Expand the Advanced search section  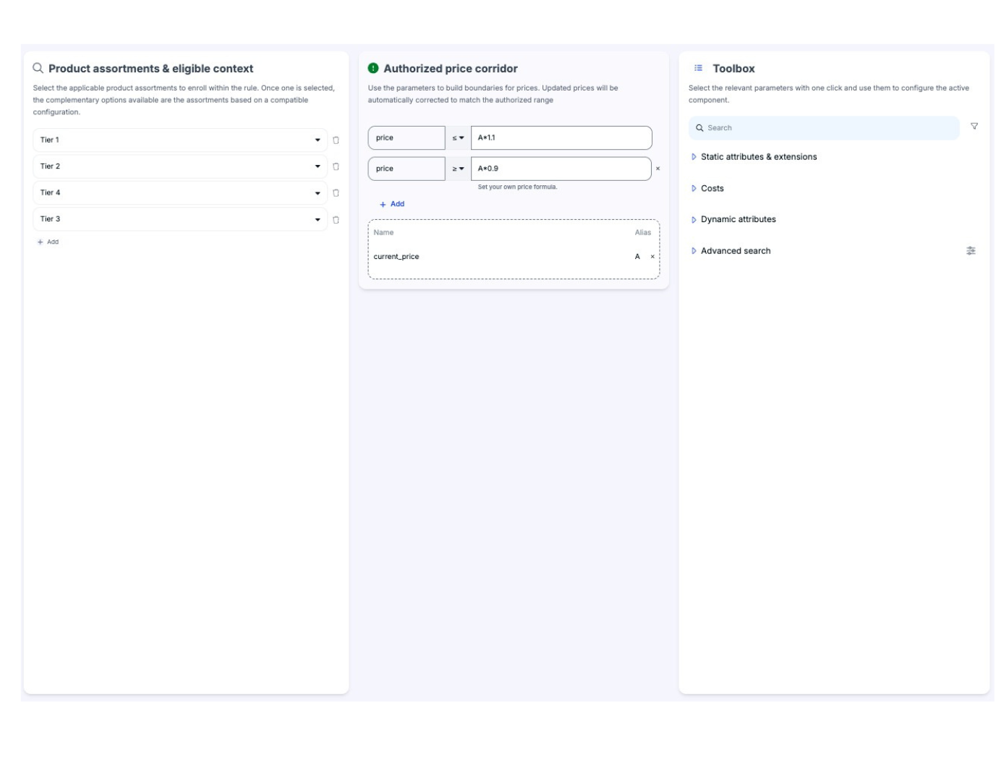pyautogui.click(x=694, y=250)
